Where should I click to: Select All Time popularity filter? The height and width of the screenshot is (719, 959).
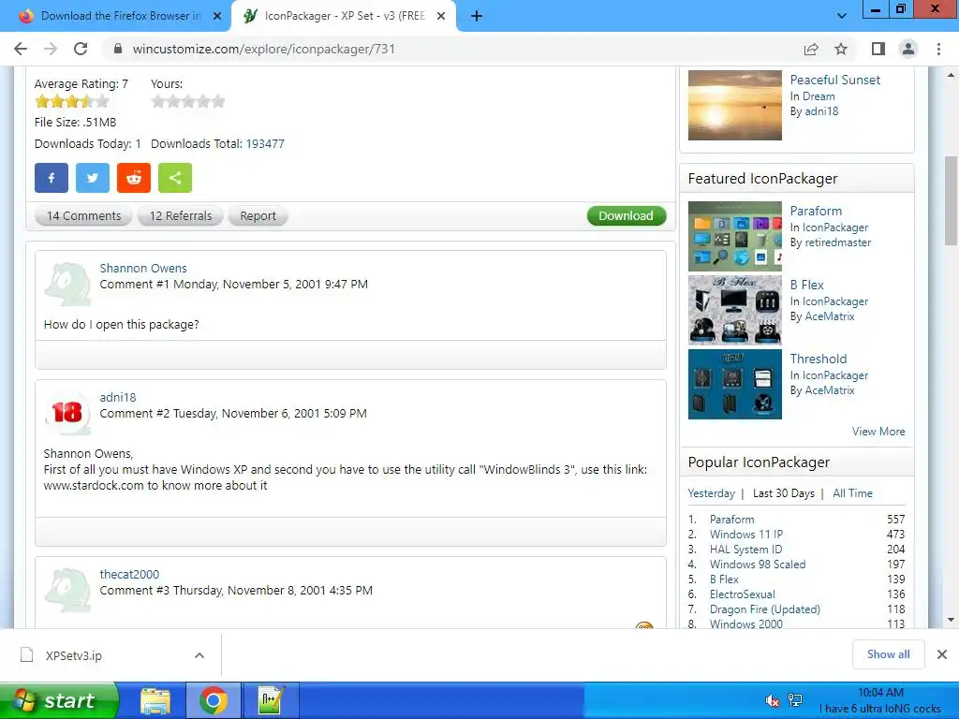(852, 492)
